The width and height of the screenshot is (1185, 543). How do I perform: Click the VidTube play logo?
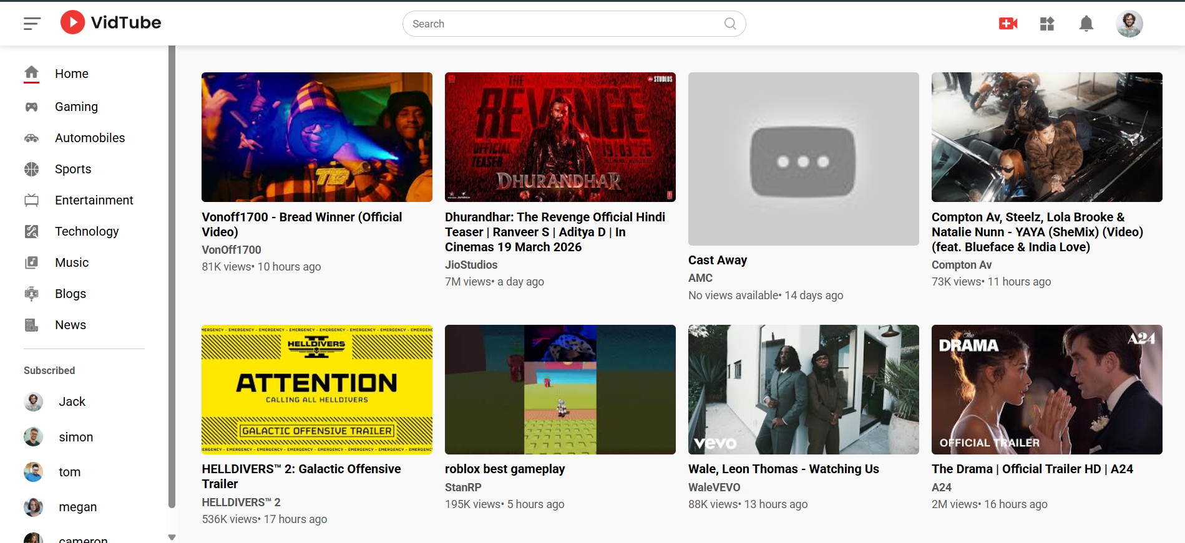click(73, 22)
